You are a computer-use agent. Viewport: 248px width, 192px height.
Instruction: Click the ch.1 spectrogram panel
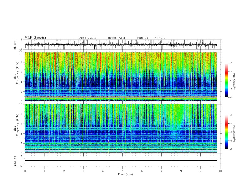tap(121, 77)
